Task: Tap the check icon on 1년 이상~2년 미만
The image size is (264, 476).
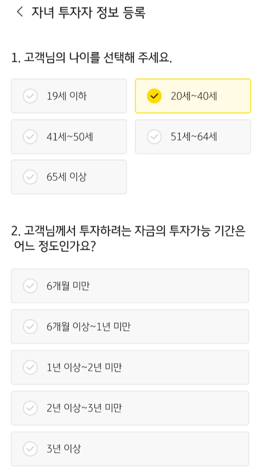Action: [x=30, y=367]
